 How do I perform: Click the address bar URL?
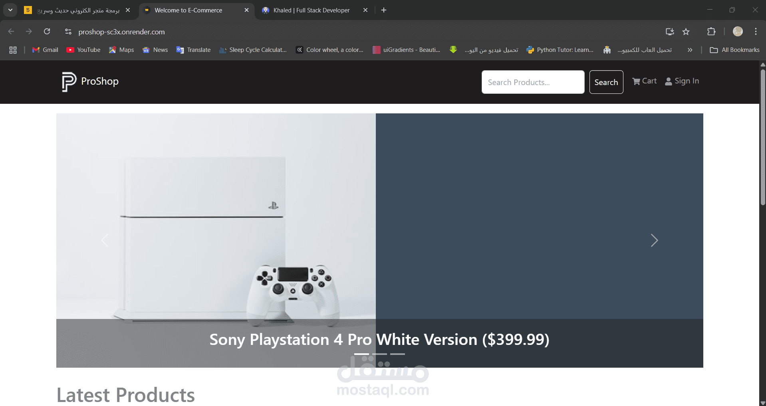[x=121, y=32]
